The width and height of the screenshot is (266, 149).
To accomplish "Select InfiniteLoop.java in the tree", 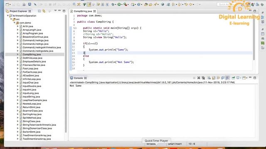I will click(x=32, y=79).
